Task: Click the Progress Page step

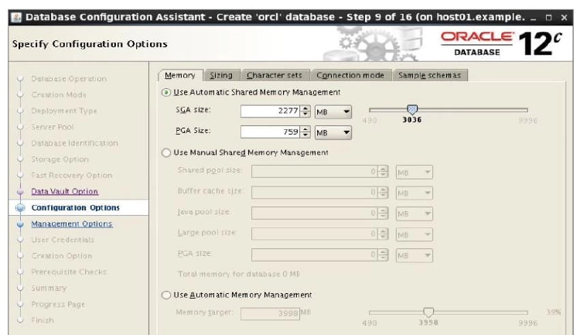Action: pos(58,304)
